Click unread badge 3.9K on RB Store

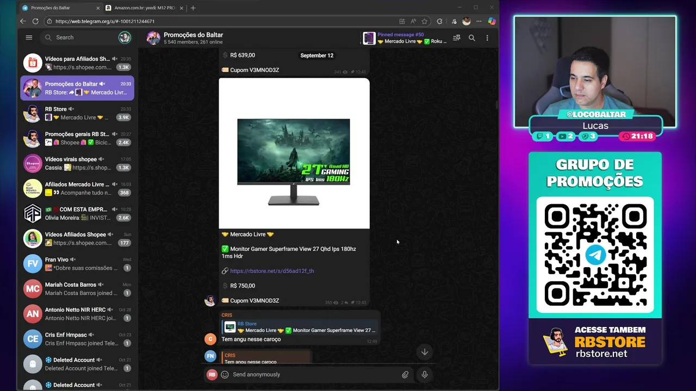(x=124, y=117)
